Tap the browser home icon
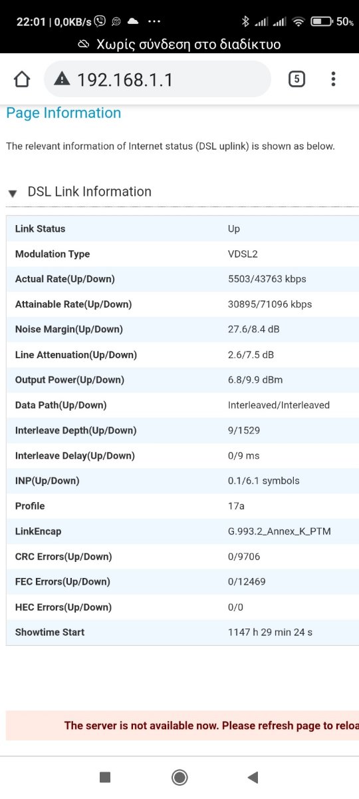This screenshot has height=799, width=359. click(x=22, y=79)
